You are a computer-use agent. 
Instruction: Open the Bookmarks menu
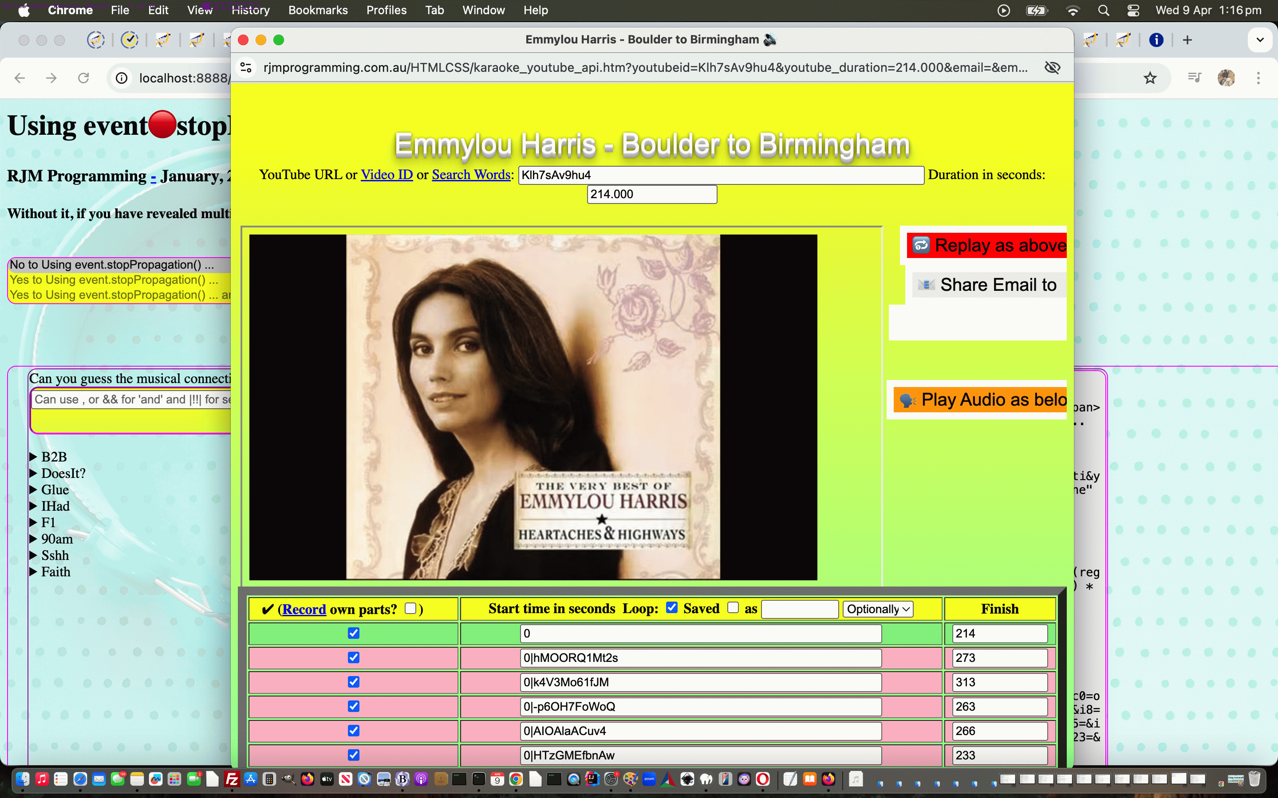pos(318,10)
